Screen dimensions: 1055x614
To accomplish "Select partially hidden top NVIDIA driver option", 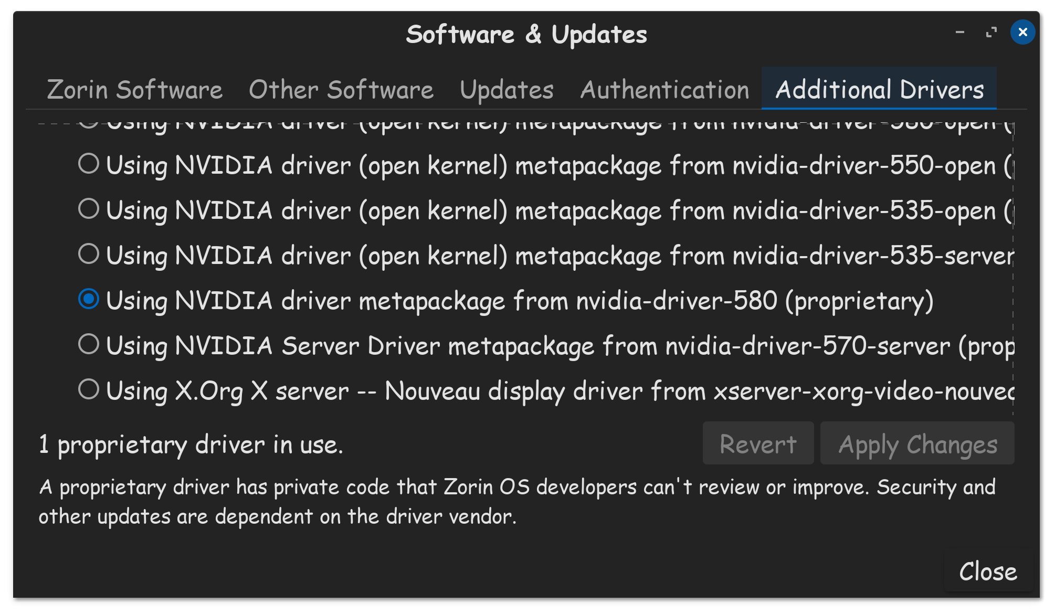I will click(89, 124).
